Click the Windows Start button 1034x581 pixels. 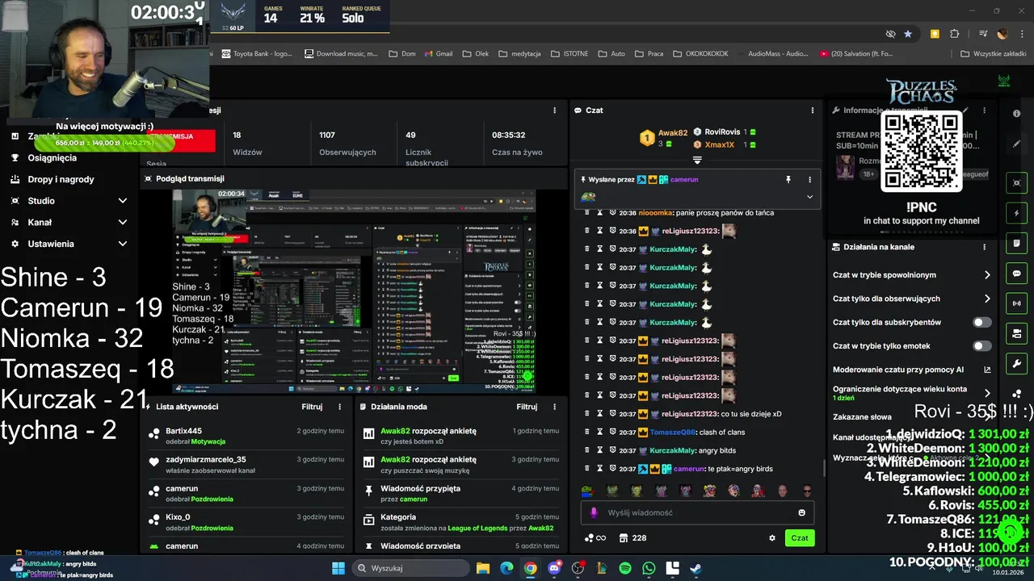click(x=338, y=568)
